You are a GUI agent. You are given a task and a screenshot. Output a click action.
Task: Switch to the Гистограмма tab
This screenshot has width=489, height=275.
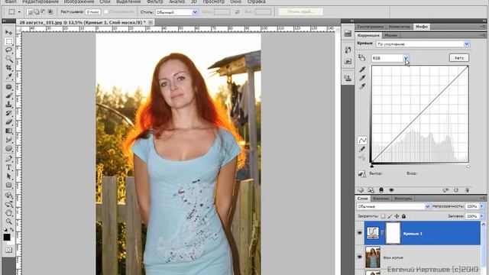point(371,27)
